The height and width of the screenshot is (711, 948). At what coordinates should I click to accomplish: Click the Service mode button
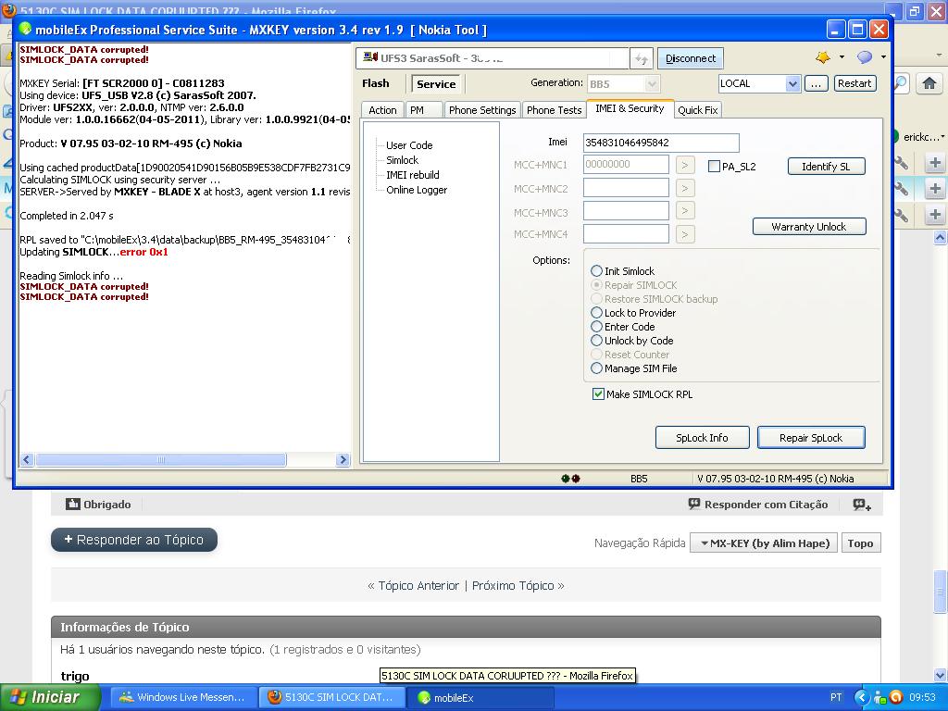click(436, 84)
